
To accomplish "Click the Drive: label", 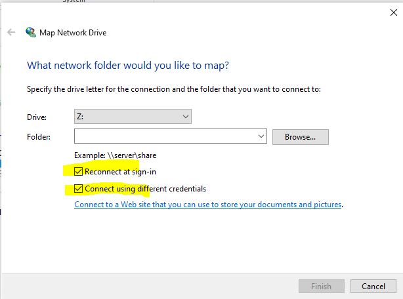I will 37,117.
